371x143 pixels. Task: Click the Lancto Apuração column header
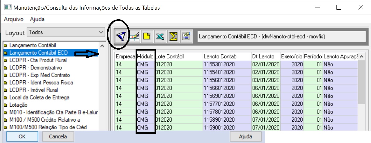340,57
